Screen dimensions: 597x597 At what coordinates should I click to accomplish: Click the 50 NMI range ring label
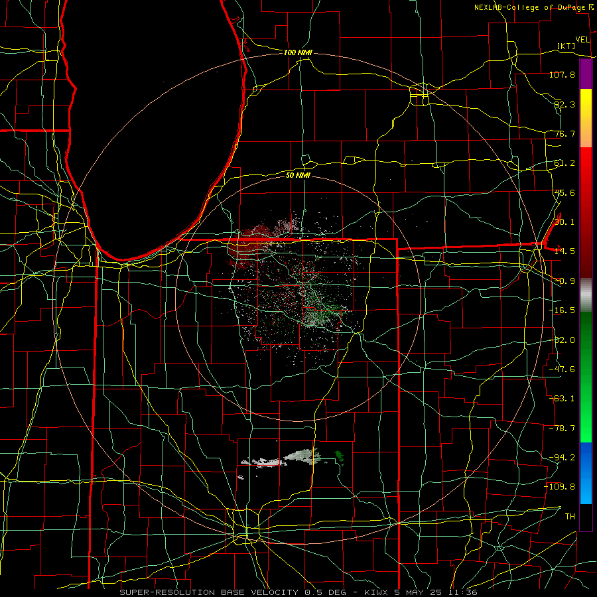pos(298,175)
